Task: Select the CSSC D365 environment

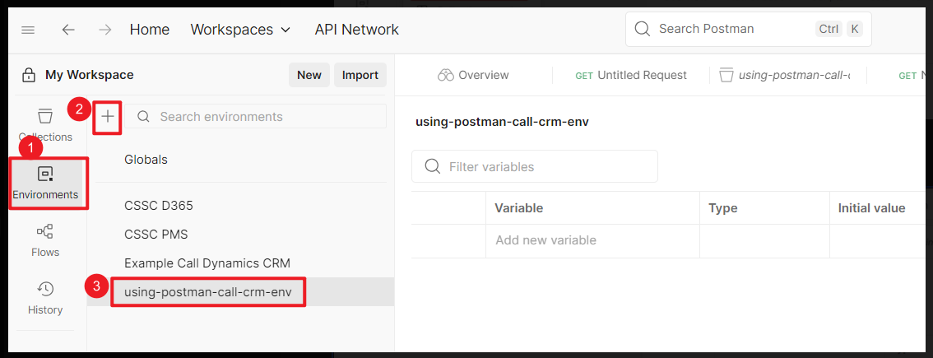Action: point(159,206)
